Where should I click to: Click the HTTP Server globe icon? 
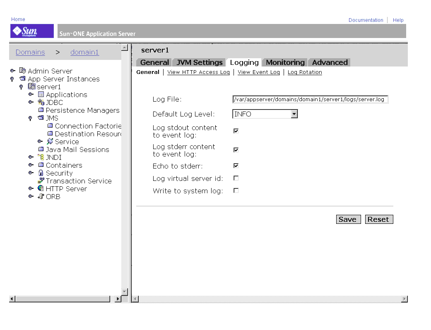coord(41,188)
